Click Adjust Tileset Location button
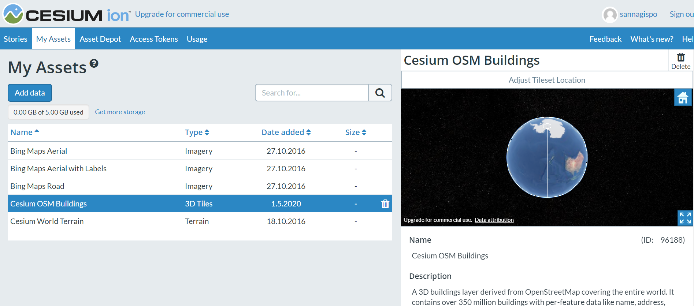The width and height of the screenshot is (694, 306). pyautogui.click(x=547, y=80)
